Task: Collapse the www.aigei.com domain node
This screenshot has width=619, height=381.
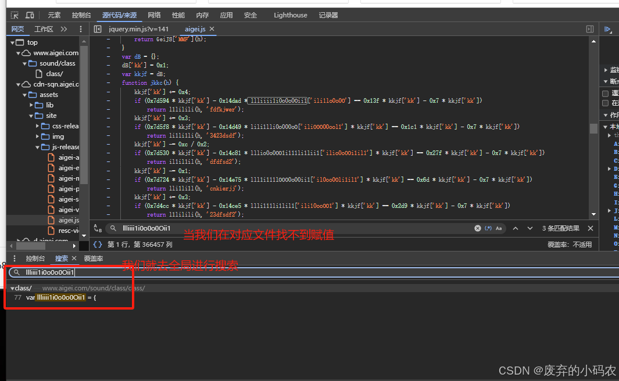Action: pos(18,53)
